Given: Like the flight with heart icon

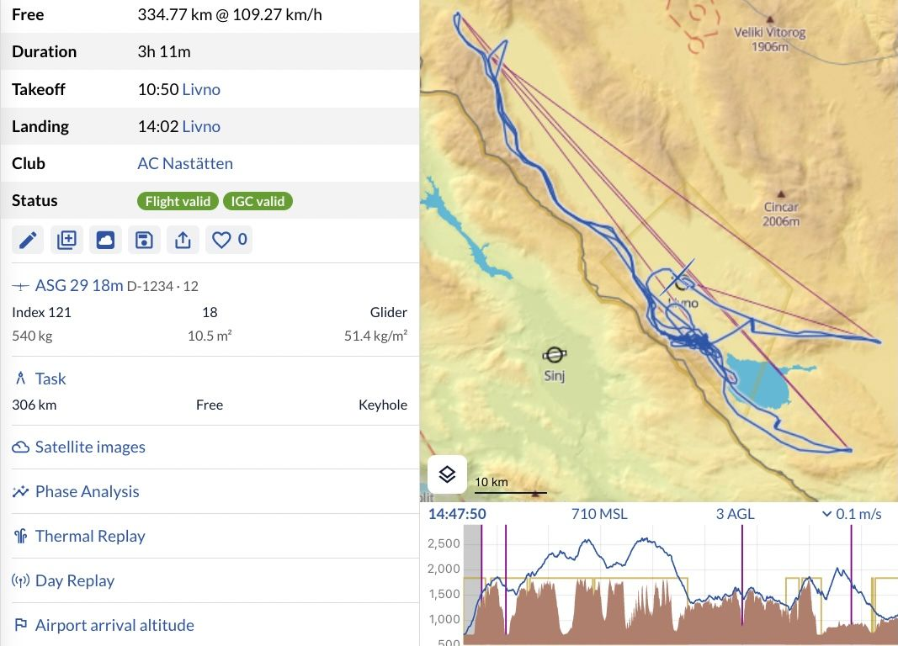Looking at the screenshot, I should click(229, 240).
